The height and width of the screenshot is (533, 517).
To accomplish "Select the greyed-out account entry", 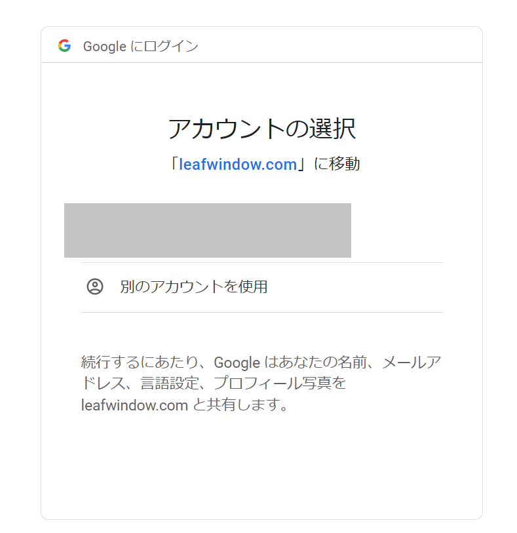I will [208, 231].
